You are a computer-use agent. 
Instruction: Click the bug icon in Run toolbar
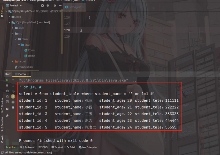[x=7, y=96]
